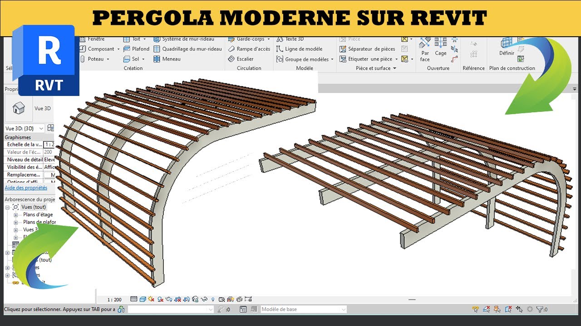Click the detail level icon beside the scale

pos(134,299)
